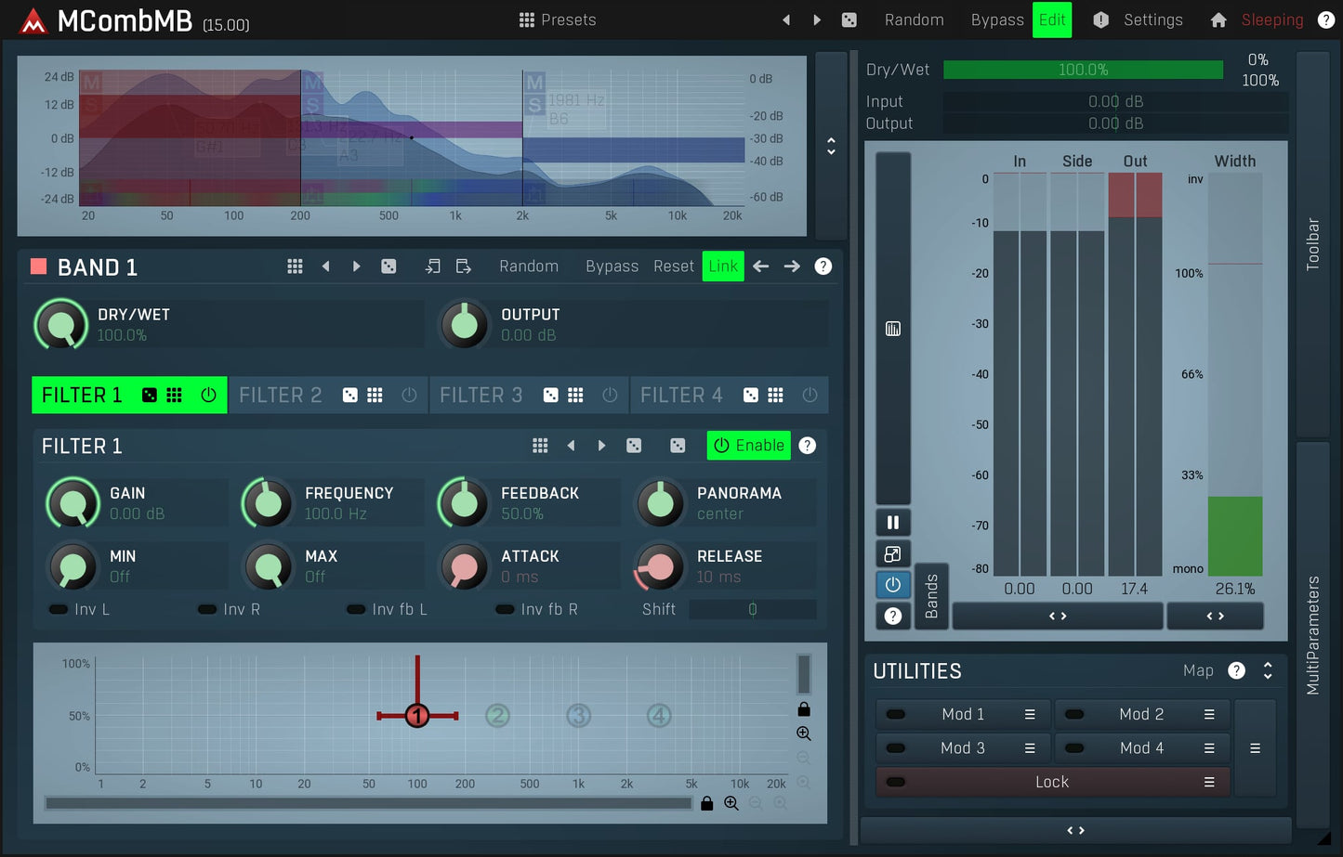Toggle the Inv fb R switch
Image resolution: width=1343 pixels, height=857 pixels.
(505, 610)
